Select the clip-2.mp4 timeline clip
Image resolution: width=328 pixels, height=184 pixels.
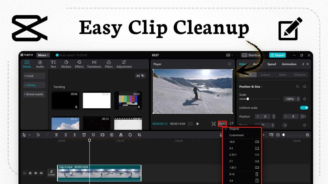(x=99, y=173)
